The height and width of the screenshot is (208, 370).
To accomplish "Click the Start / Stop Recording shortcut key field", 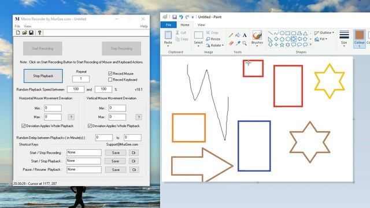I will tap(84, 153).
